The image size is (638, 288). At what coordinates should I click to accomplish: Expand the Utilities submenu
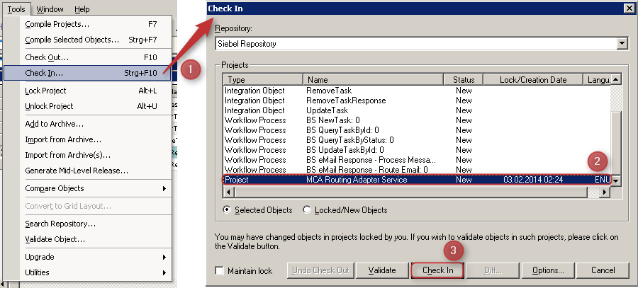click(87, 272)
